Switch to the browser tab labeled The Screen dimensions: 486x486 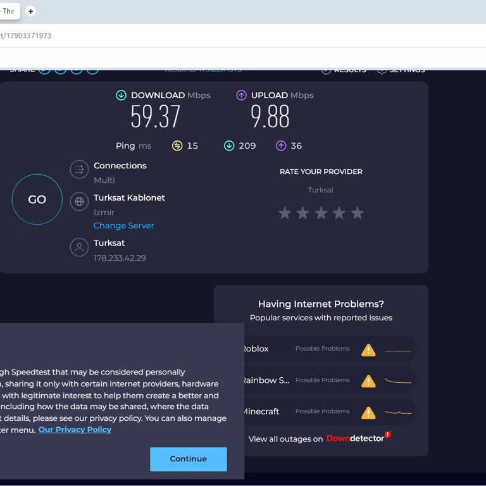tap(9, 11)
